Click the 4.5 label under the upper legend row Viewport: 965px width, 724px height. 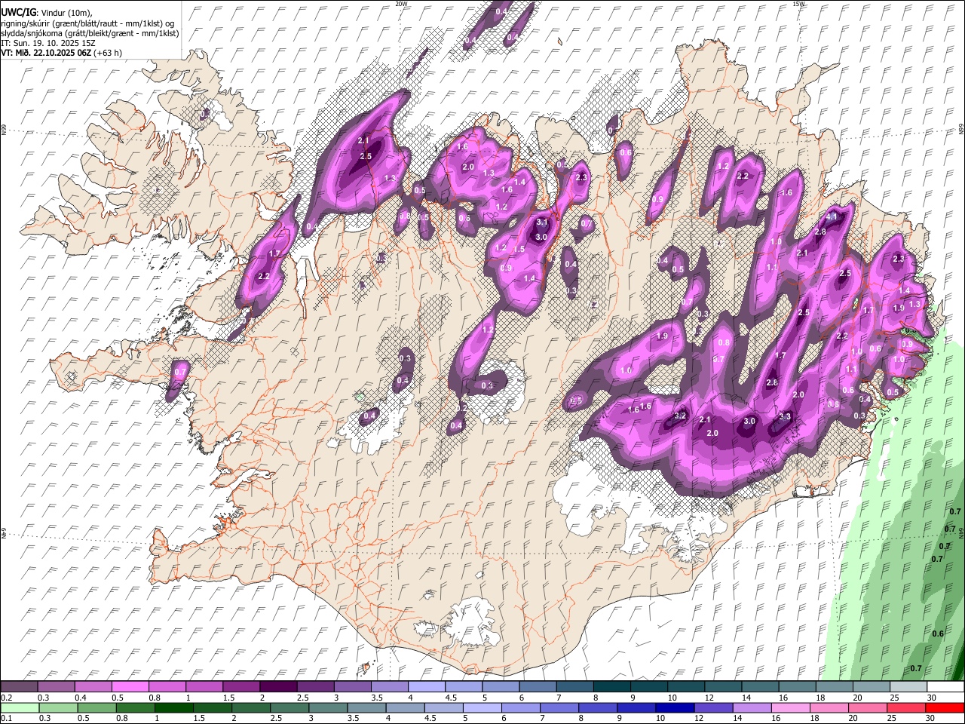(x=451, y=698)
